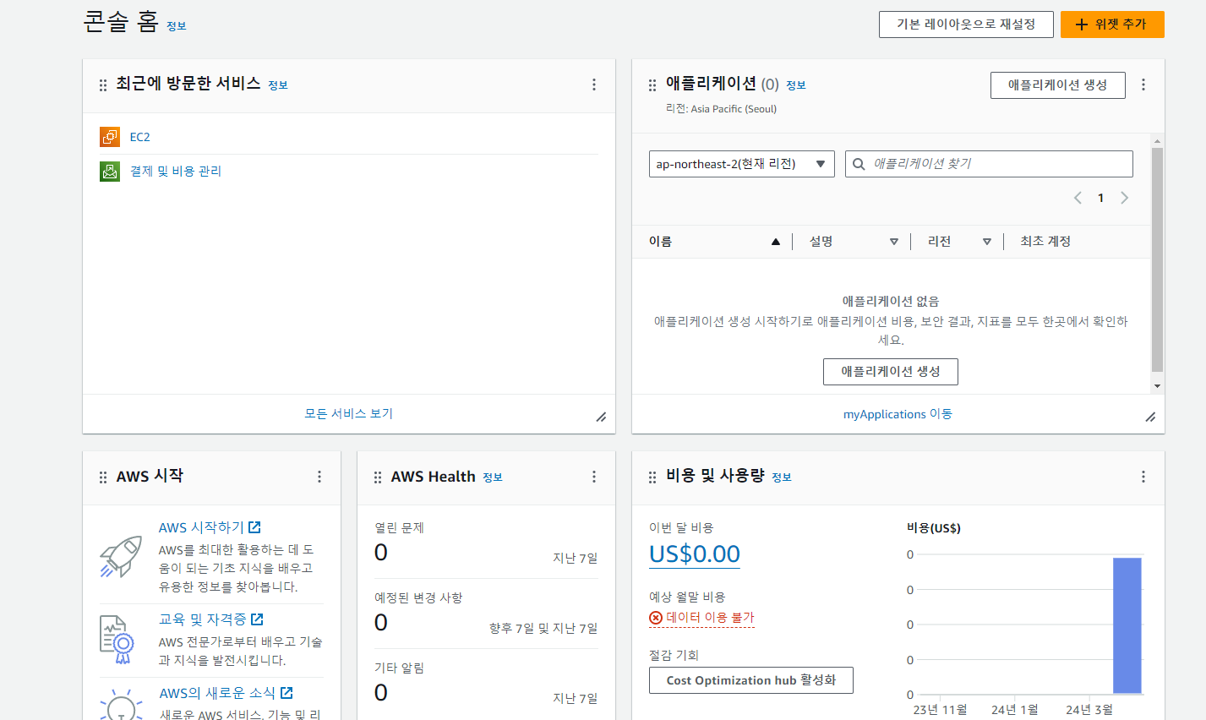Screen dimensions: 1206x720
Task: Open the options menu of AWS Health widget
Action: 594,477
